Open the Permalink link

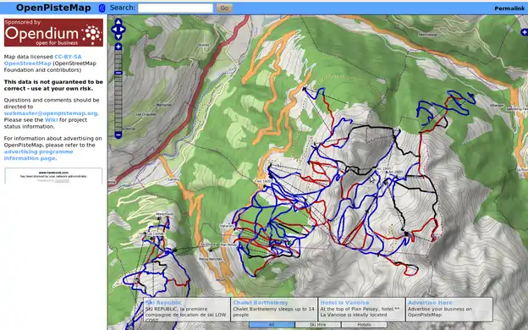coord(509,8)
